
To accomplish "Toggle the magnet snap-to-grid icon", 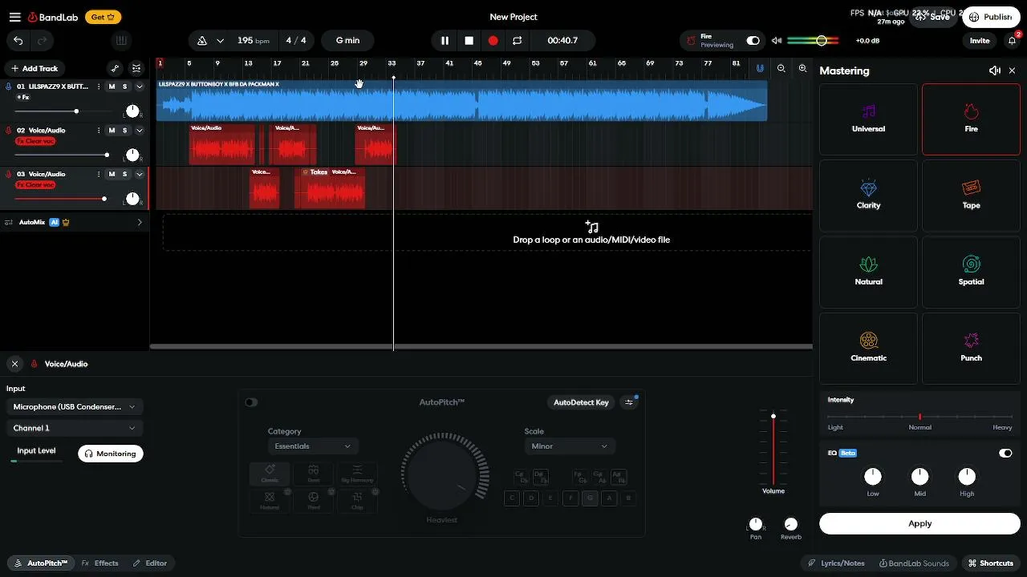I will pyautogui.click(x=760, y=69).
